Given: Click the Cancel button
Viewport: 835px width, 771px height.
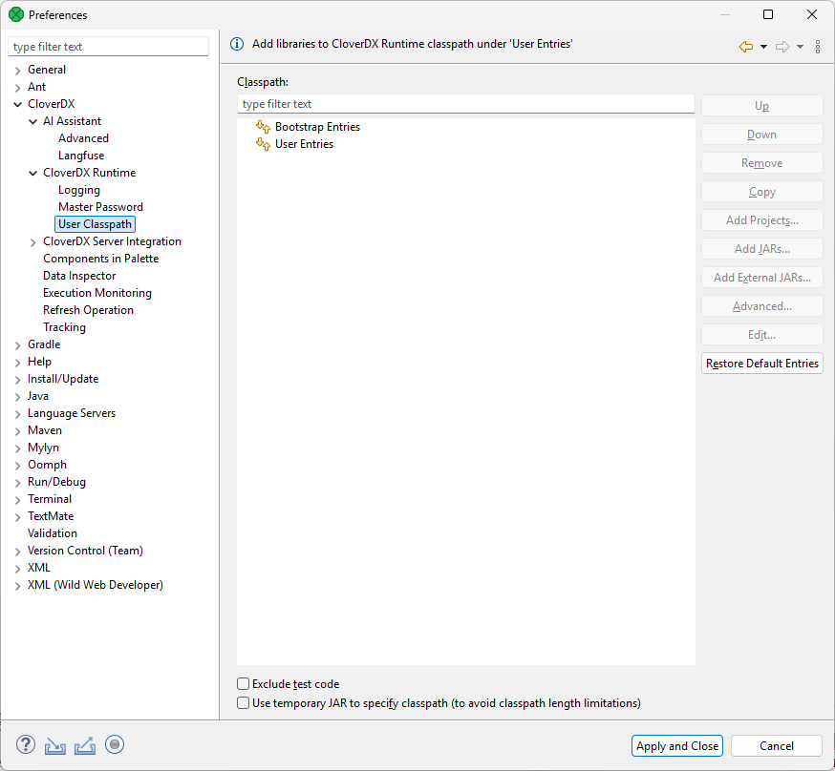Looking at the screenshot, I should 777,746.
